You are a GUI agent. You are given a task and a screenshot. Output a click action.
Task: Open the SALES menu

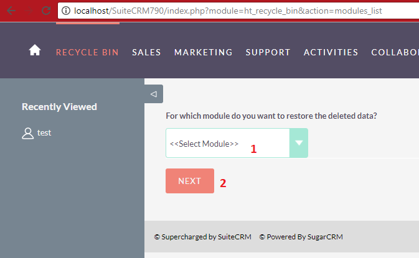146,52
